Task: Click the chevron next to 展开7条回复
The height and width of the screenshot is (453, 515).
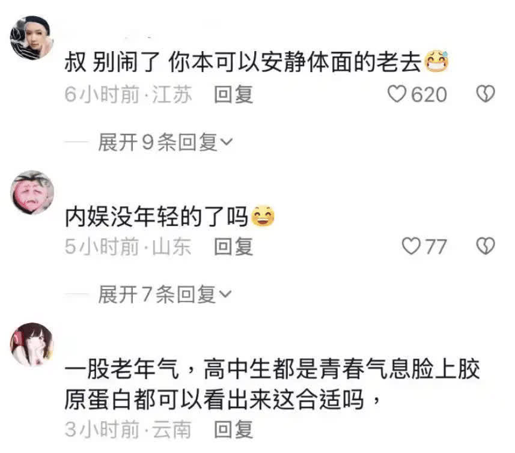Action: [225, 294]
